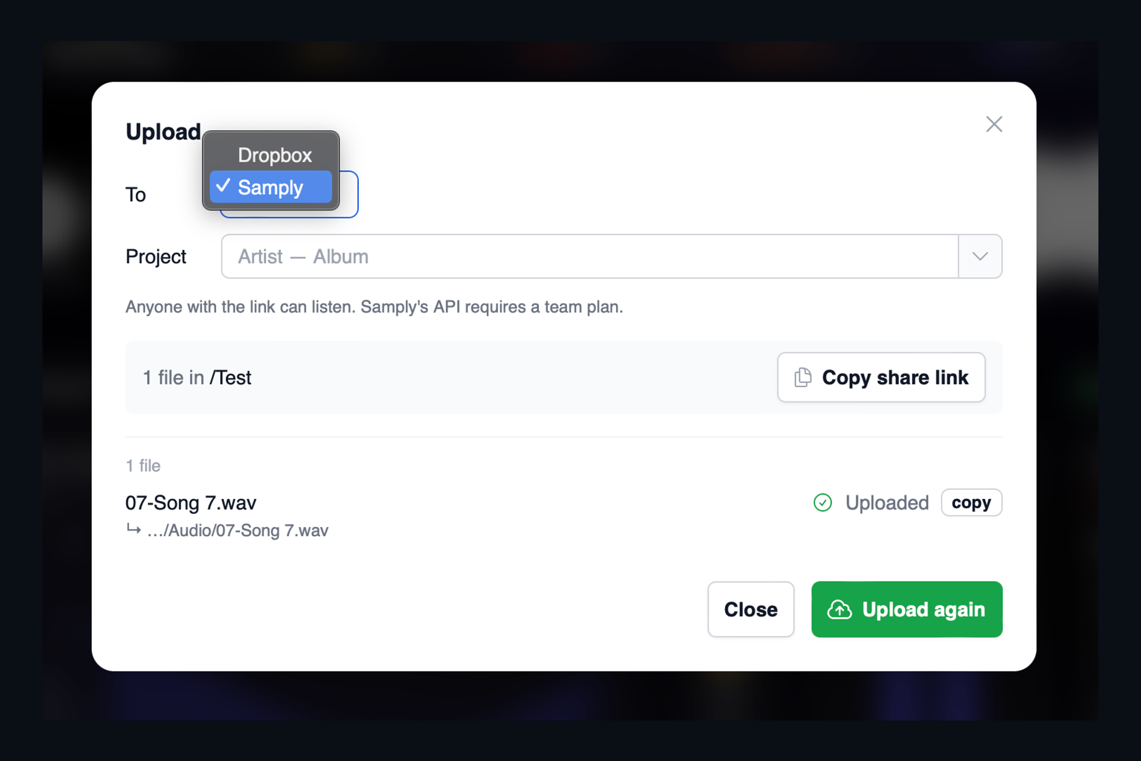Viewport: 1141px width, 761px height.
Task: Click the copy button beside Uploaded
Action: [x=971, y=502]
